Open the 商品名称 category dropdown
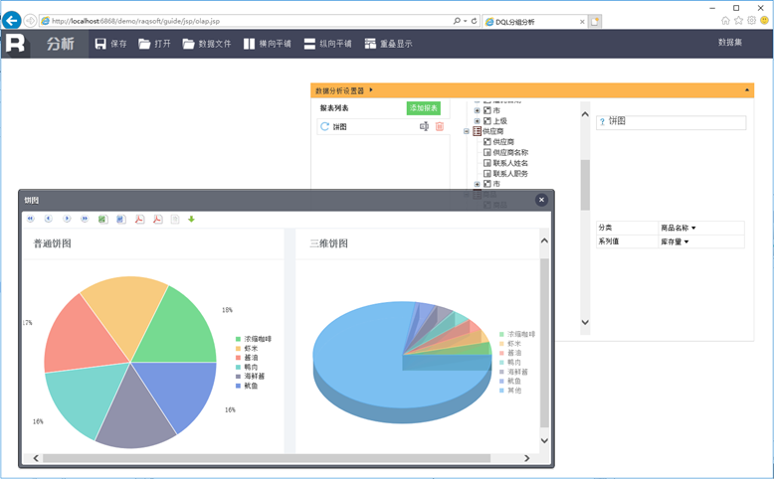 pyautogui.click(x=678, y=228)
